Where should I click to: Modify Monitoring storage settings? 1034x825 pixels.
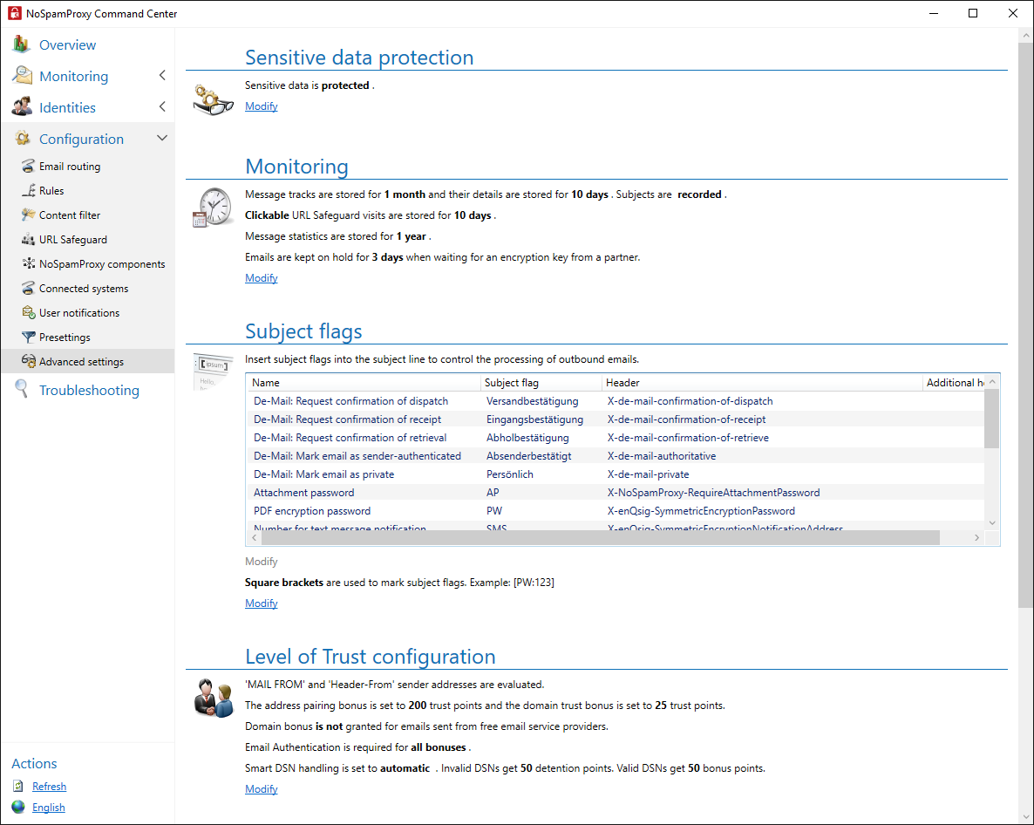pyautogui.click(x=262, y=278)
